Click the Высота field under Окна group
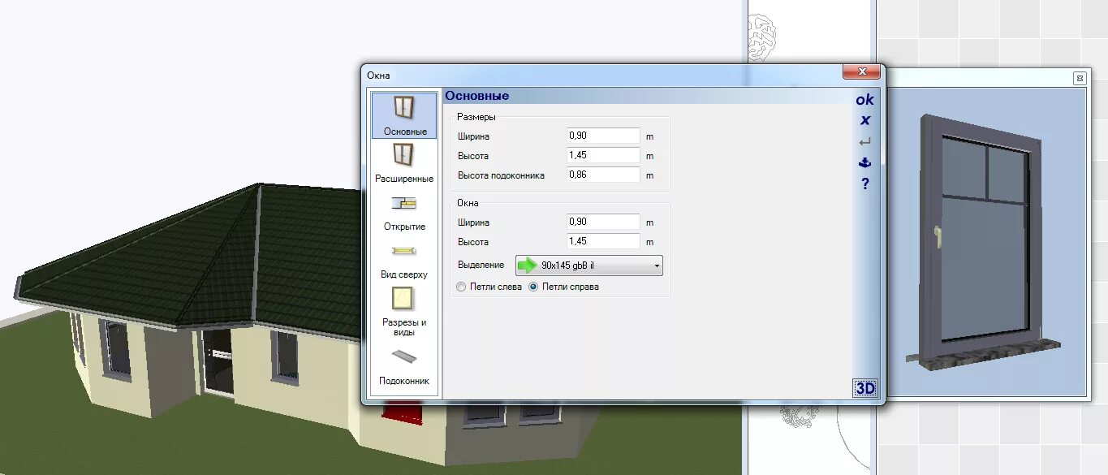Viewport: 1108px width, 475px height. pyautogui.click(x=603, y=241)
